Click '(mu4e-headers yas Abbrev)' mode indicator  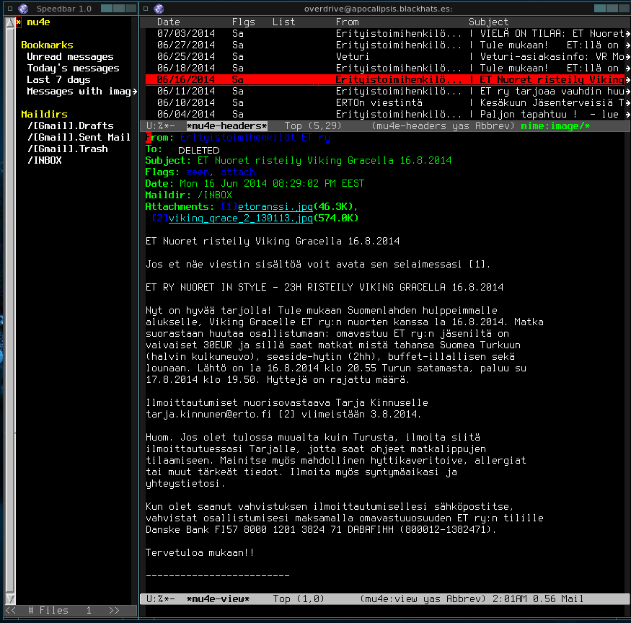(443, 126)
